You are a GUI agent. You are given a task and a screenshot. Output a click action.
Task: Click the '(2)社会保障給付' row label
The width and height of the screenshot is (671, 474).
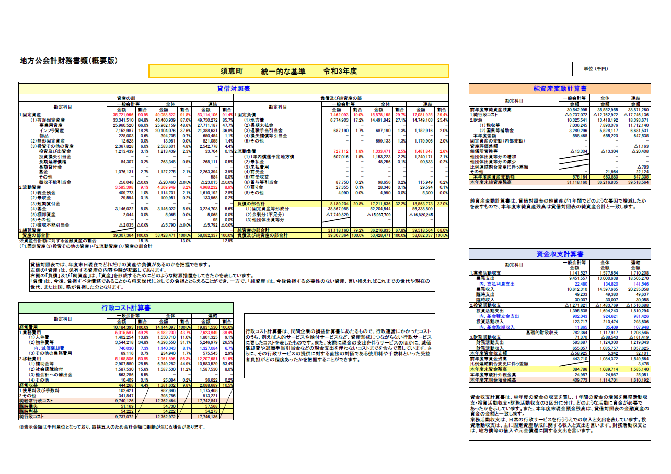[46, 369]
